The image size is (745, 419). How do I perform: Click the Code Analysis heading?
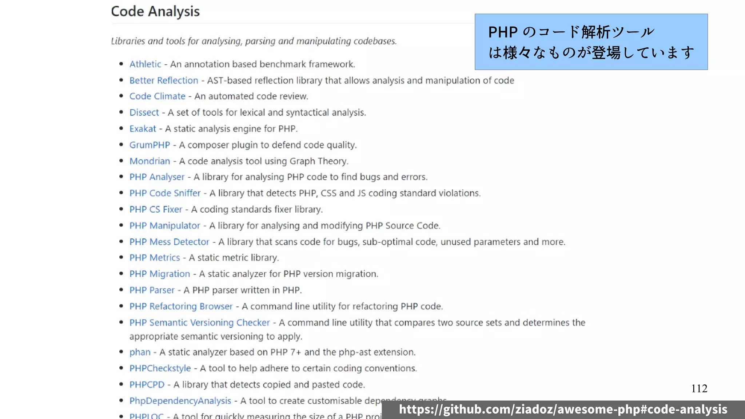tap(155, 11)
